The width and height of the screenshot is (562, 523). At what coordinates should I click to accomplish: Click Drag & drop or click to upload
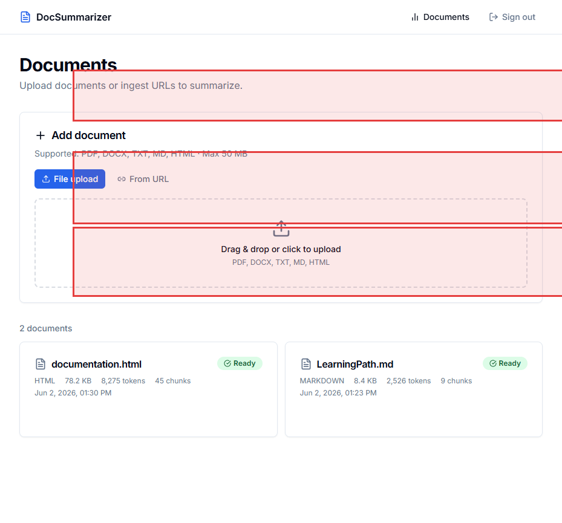click(281, 249)
